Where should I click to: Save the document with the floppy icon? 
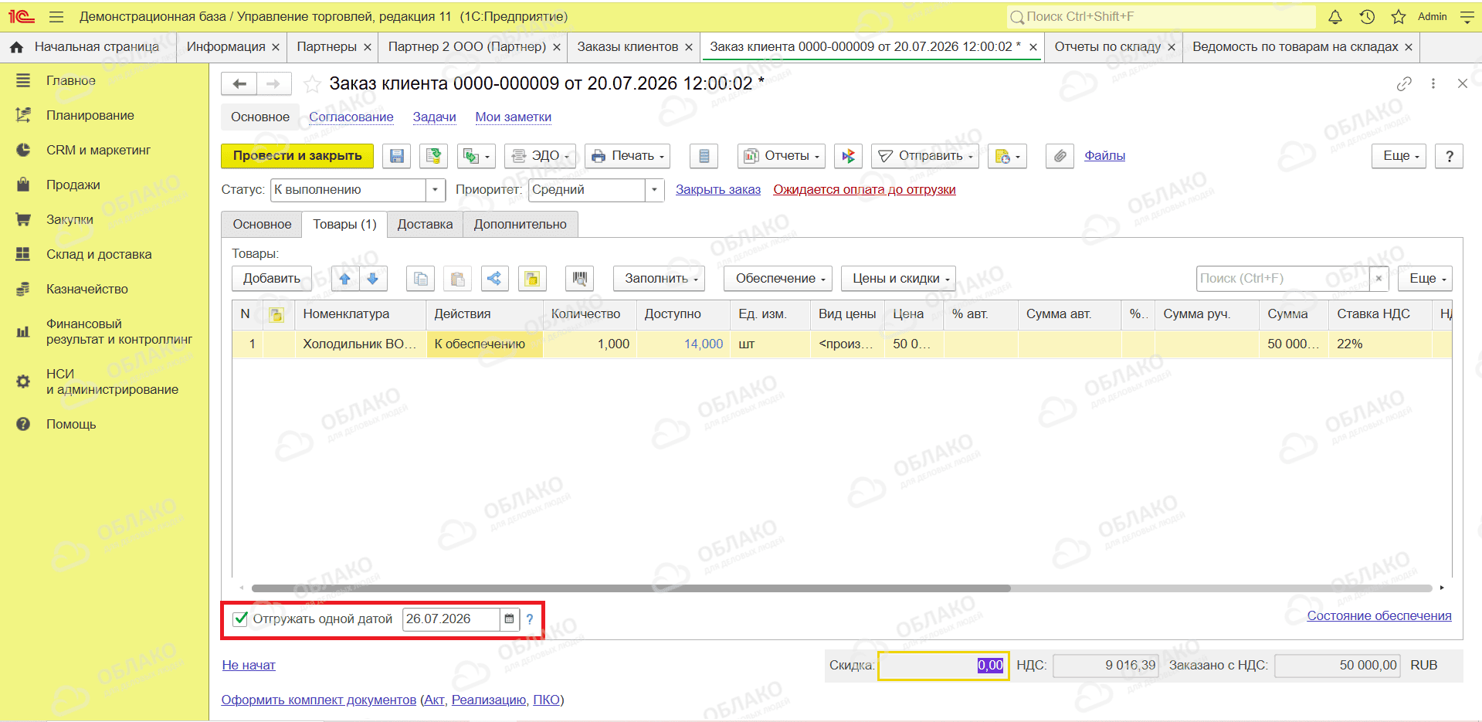(x=396, y=156)
